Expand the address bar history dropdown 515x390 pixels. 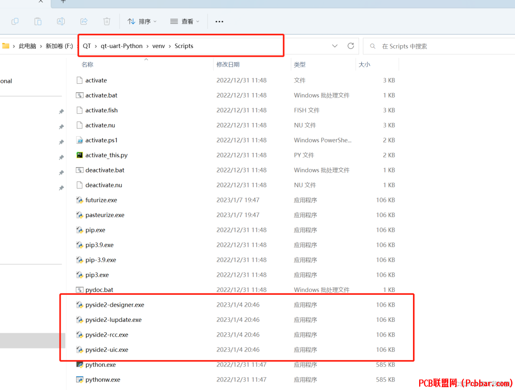(x=335, y=46)
